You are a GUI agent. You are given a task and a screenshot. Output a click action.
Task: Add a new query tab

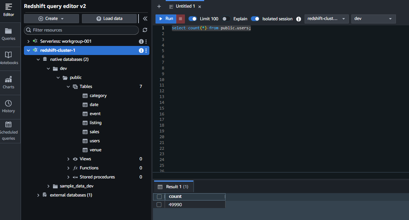[159, 6]
